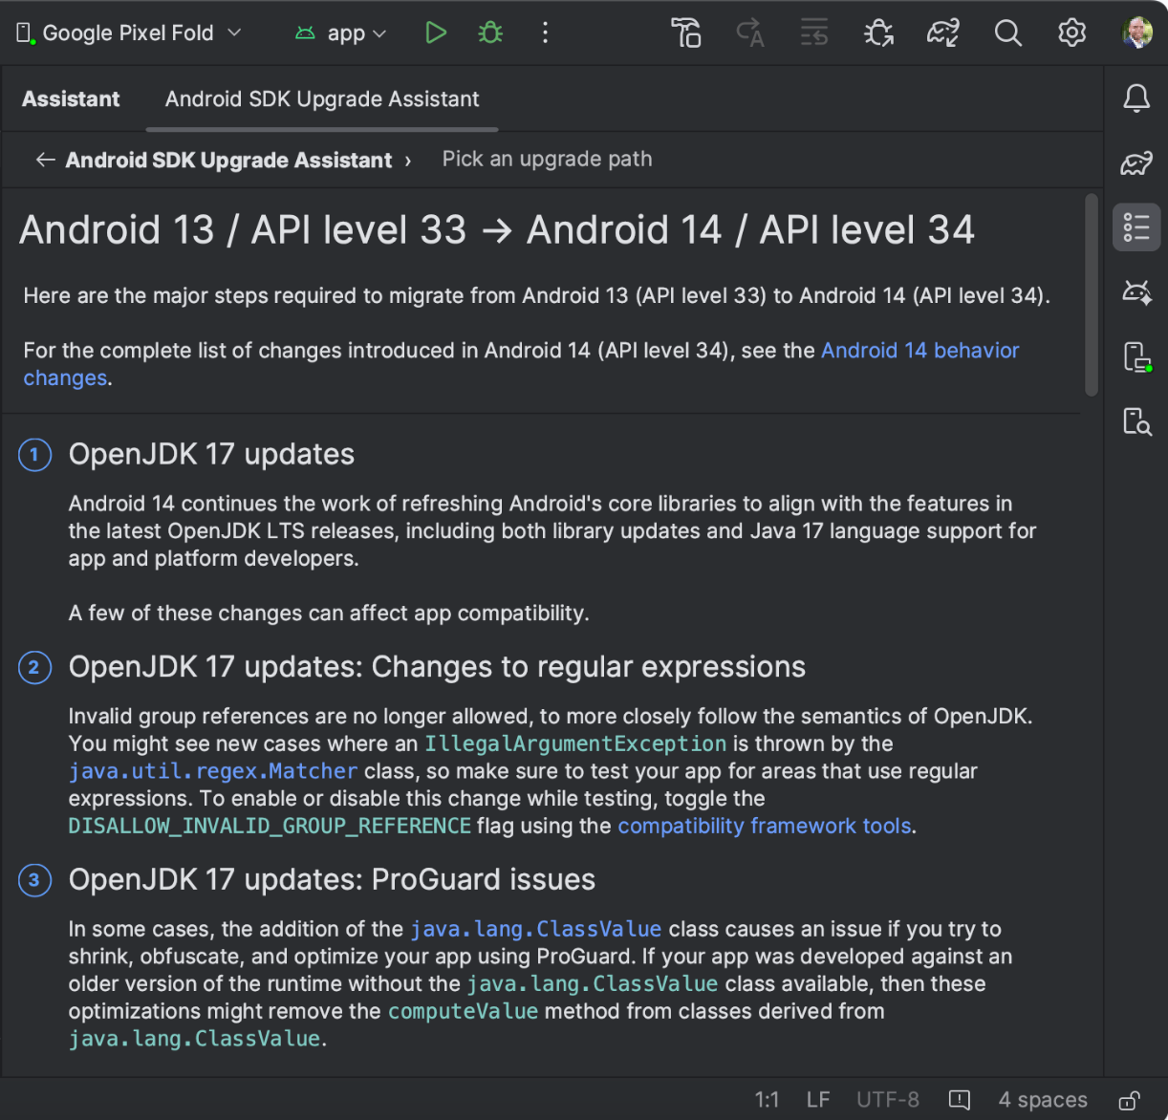The image size is (1168, 1120).
Task: Click the UTF-8 encoding indicator
Action: (888, 1100)
